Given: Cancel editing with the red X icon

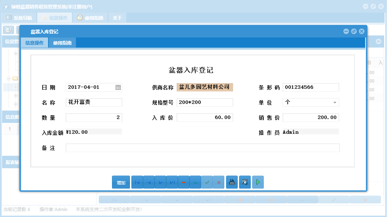Looking at the screenshot, I should (219, 182).
